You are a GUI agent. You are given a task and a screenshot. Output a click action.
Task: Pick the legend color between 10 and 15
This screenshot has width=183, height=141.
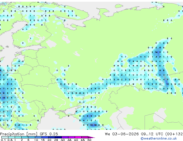[38, 137]
